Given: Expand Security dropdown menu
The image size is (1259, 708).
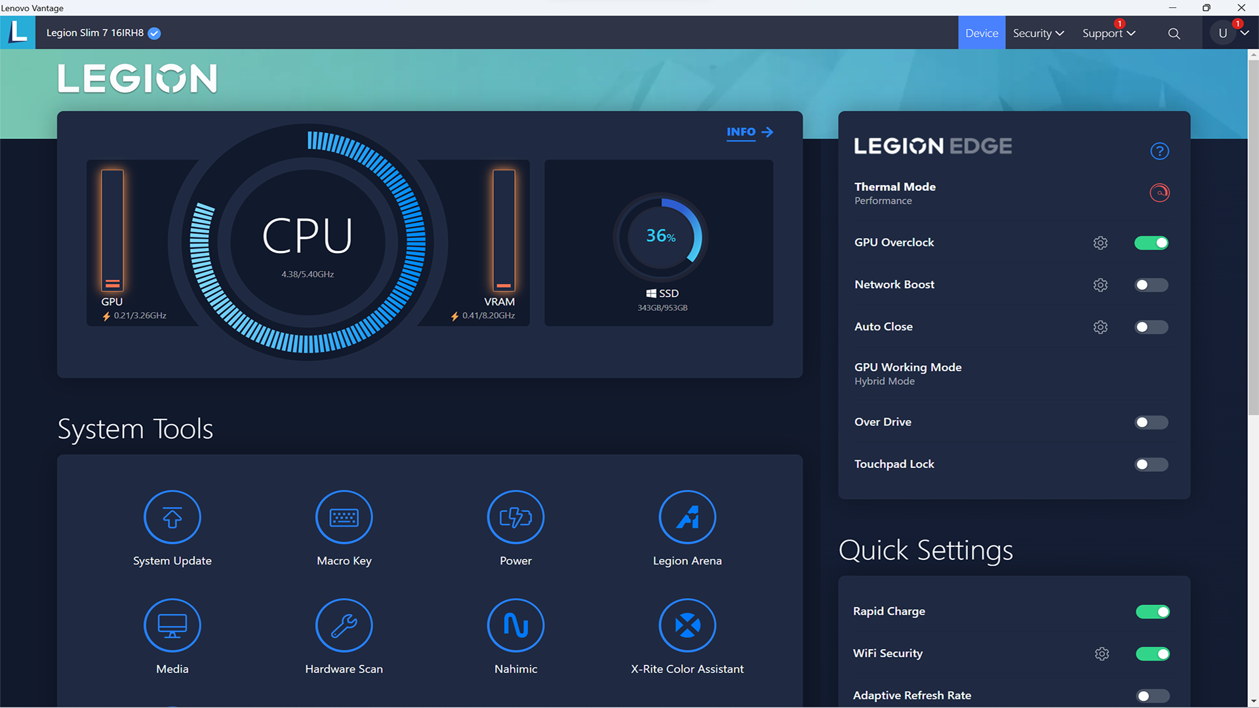Looking at the screenshot, I should [1037, 32].
